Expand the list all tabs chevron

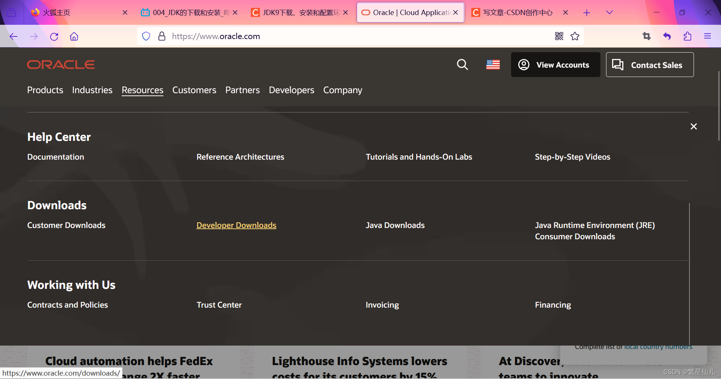[609, 12]
